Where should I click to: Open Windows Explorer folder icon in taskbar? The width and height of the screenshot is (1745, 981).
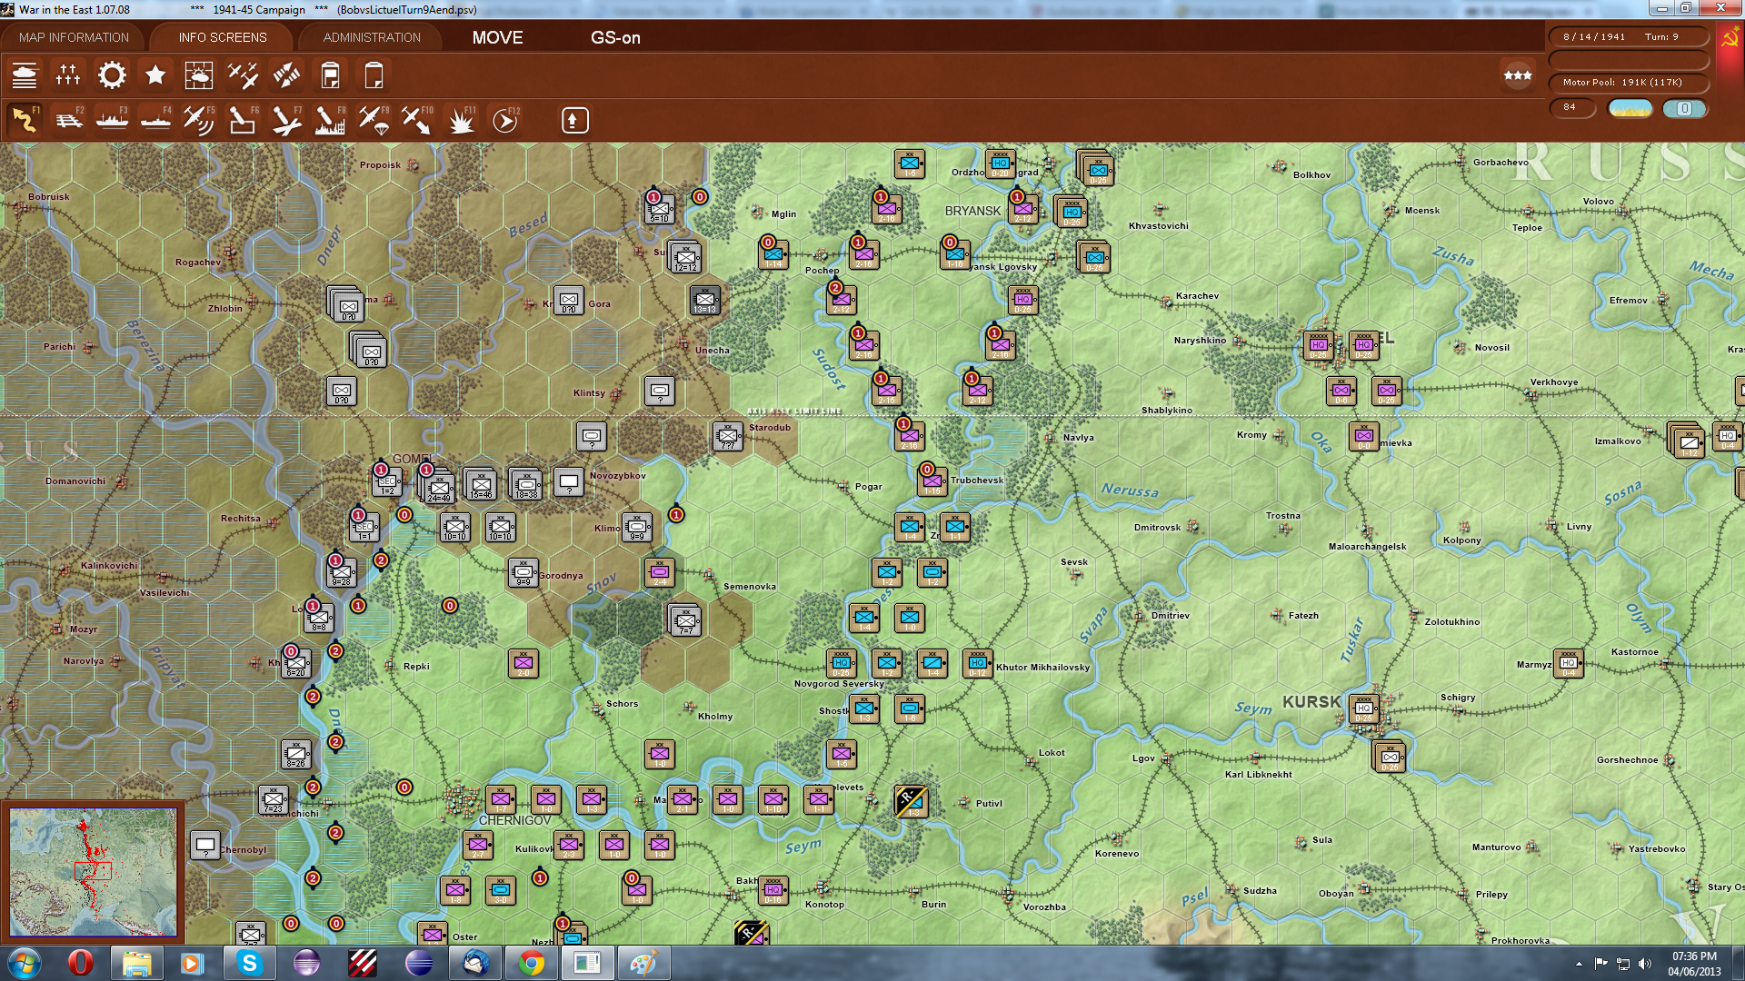tap(137, 963)
